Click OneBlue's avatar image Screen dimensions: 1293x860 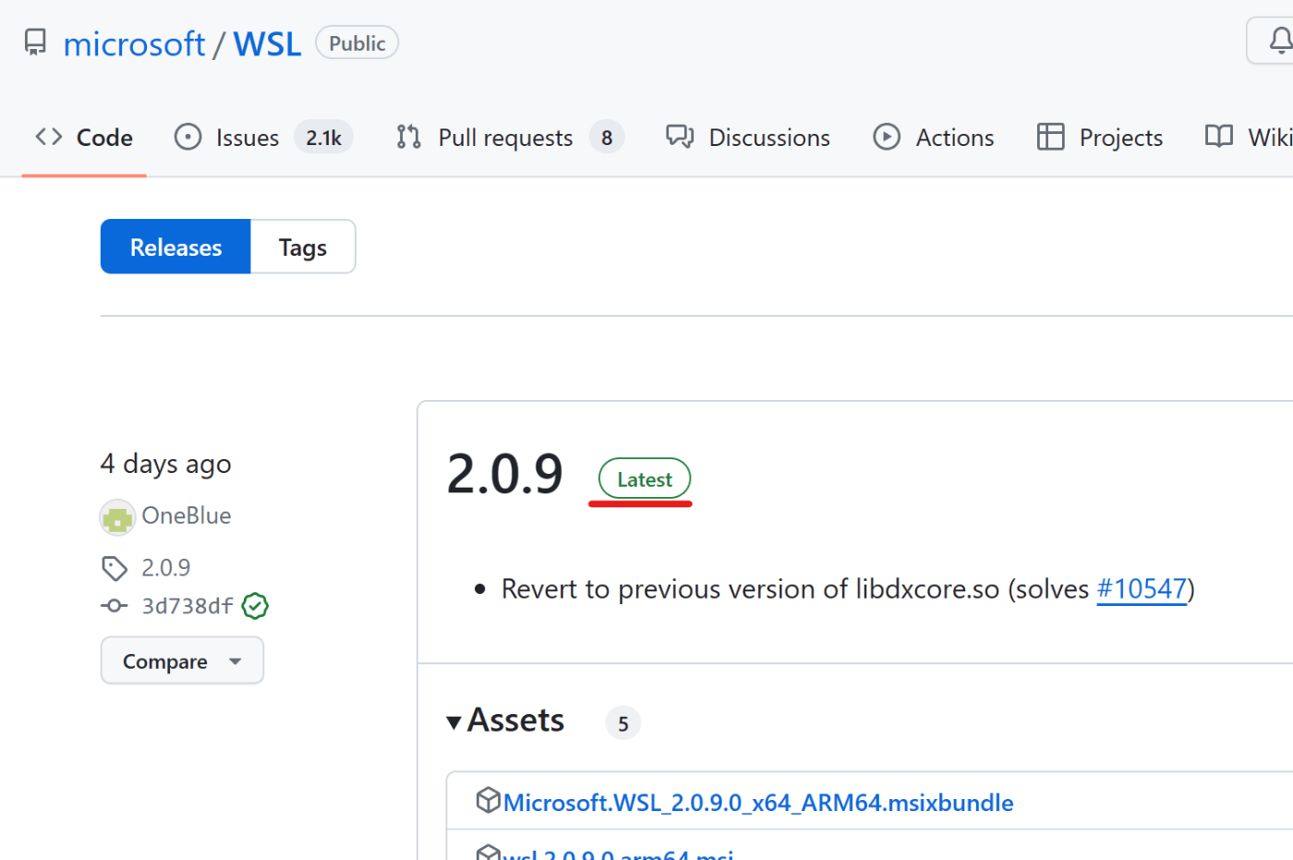[x=117, y=517]
